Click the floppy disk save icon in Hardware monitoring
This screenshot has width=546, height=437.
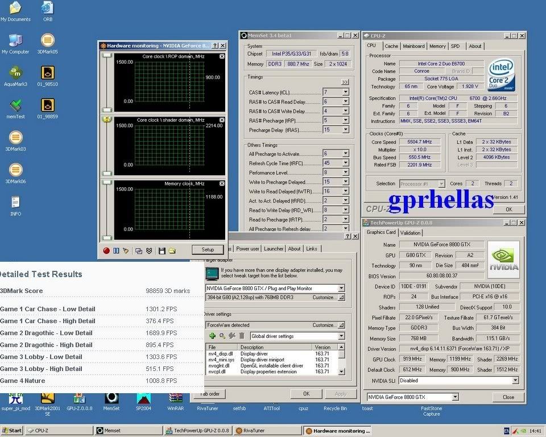point(162,250)
